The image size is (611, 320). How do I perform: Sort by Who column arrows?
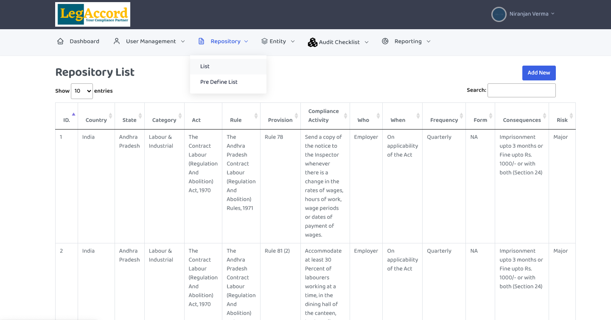[378, 116]
